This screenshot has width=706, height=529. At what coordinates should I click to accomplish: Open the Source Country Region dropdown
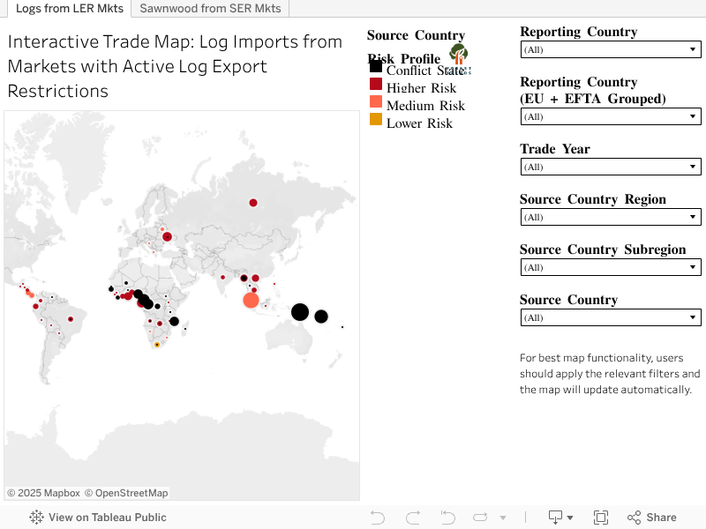[611, 218]
